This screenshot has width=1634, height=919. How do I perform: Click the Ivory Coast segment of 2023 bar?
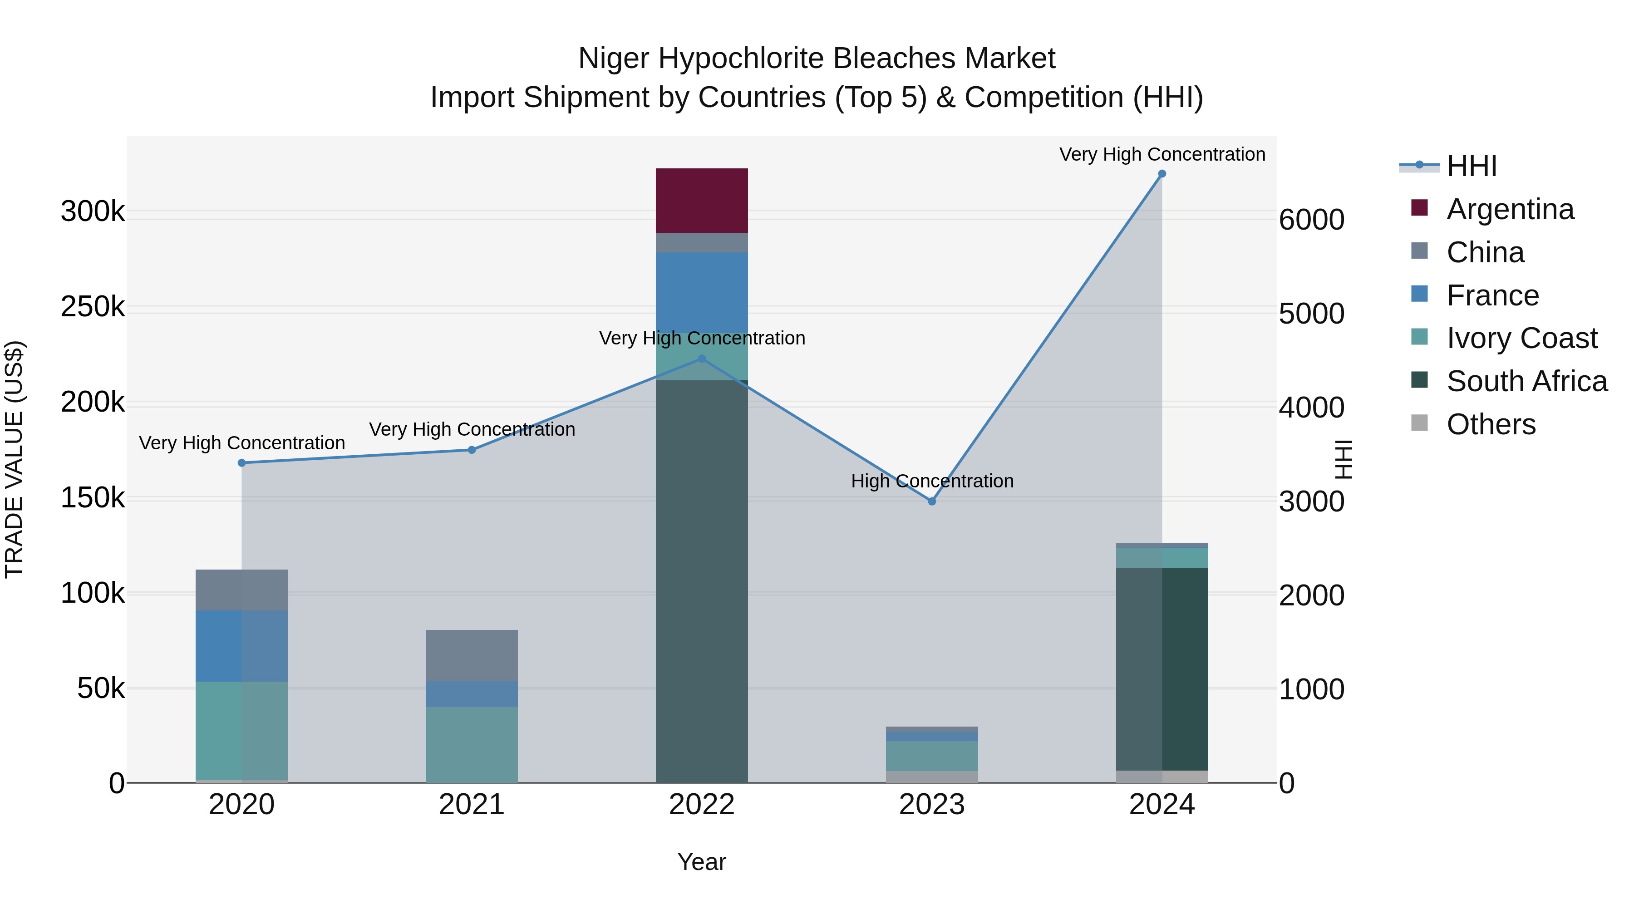932,756
